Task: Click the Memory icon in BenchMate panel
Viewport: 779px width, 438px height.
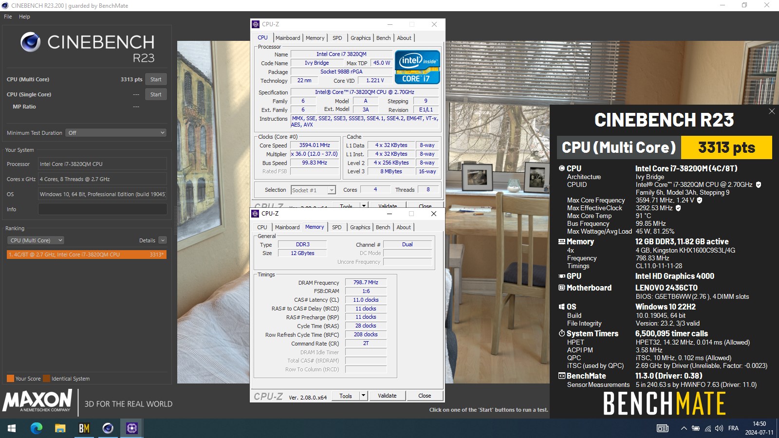Action: coord(561,241)
